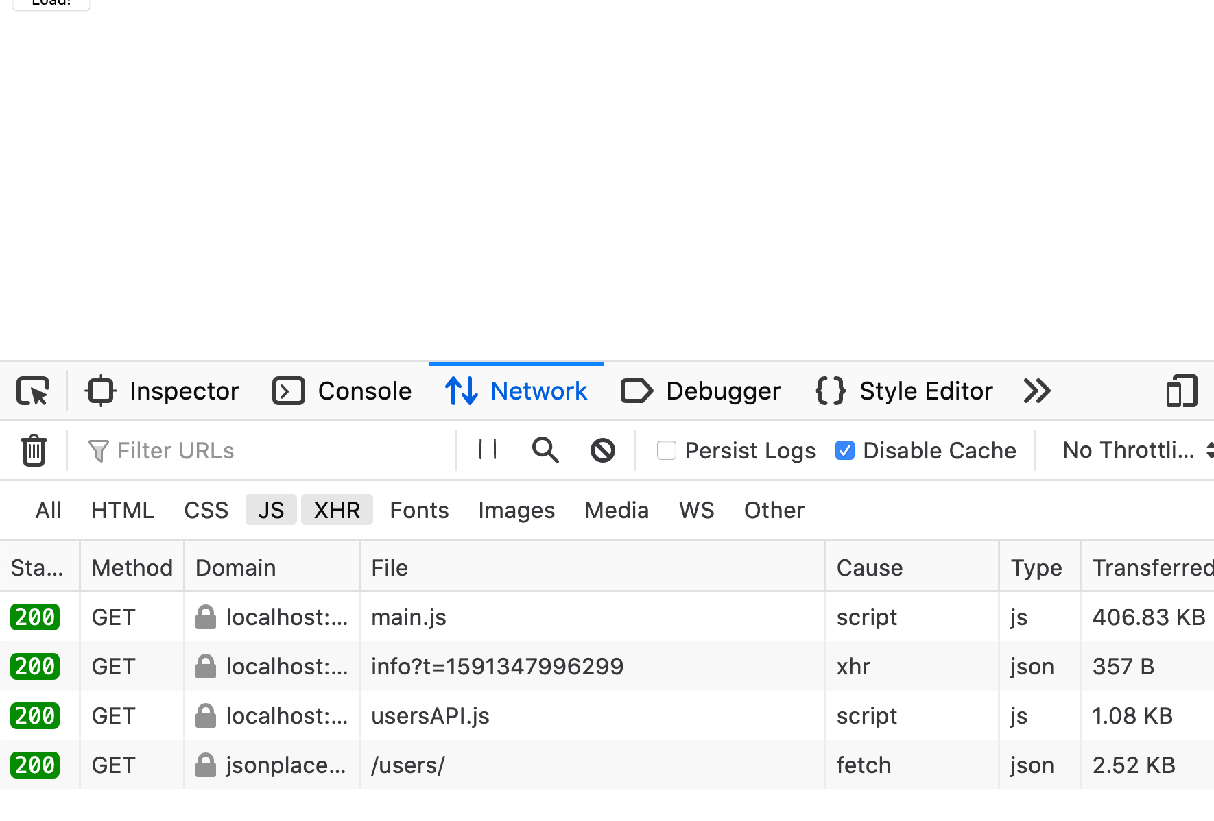The image size is (1214, 821).
Task: Open the network search magnifier
Action: 545,450
